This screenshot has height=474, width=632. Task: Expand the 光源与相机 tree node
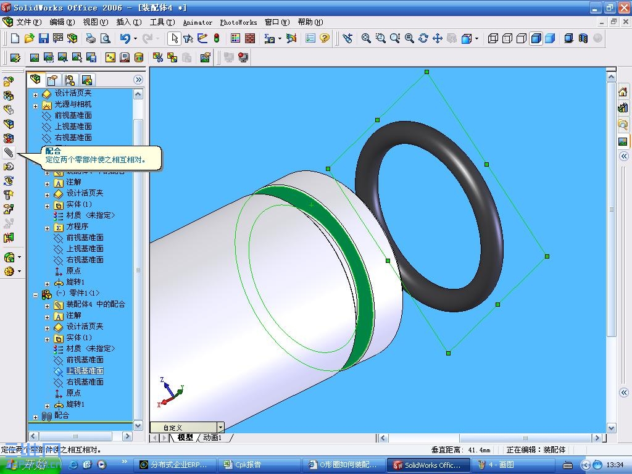click(x=35, y=106)
